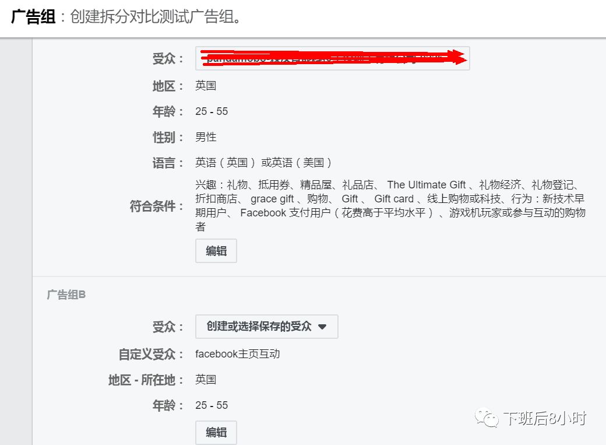The width and height of the screenshot is (606, 445).
Task: Click the 25 - 55 age value in 广告组B
Action: point(212,405)
